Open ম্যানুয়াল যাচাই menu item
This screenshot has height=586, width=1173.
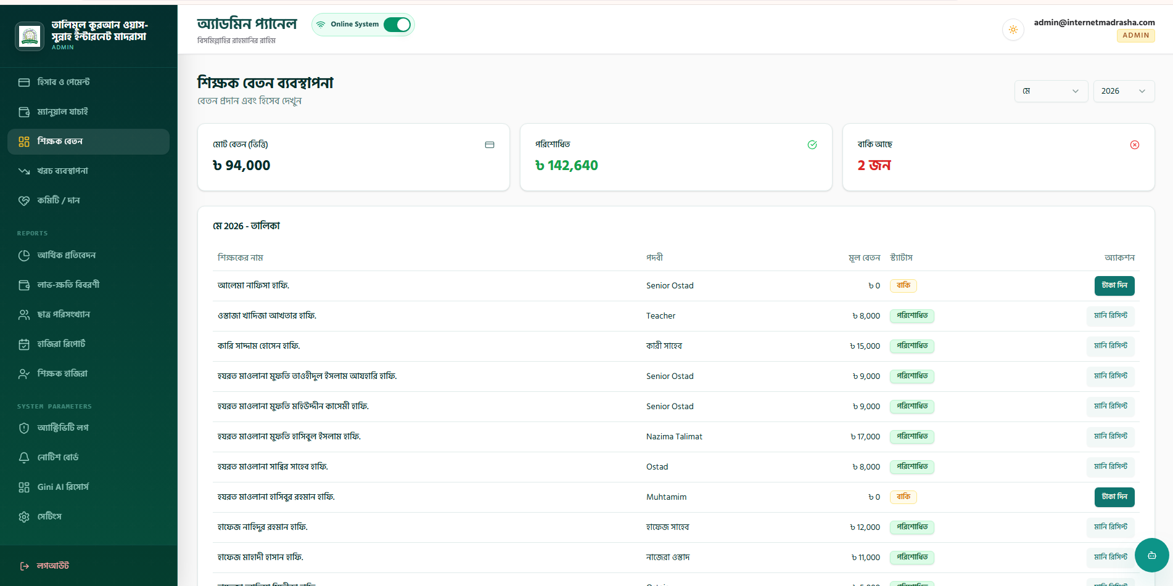point(88,112)
